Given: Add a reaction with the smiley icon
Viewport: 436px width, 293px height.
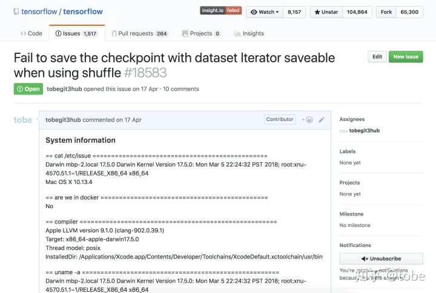Looking at the screenshot, I should coord(308,120).
